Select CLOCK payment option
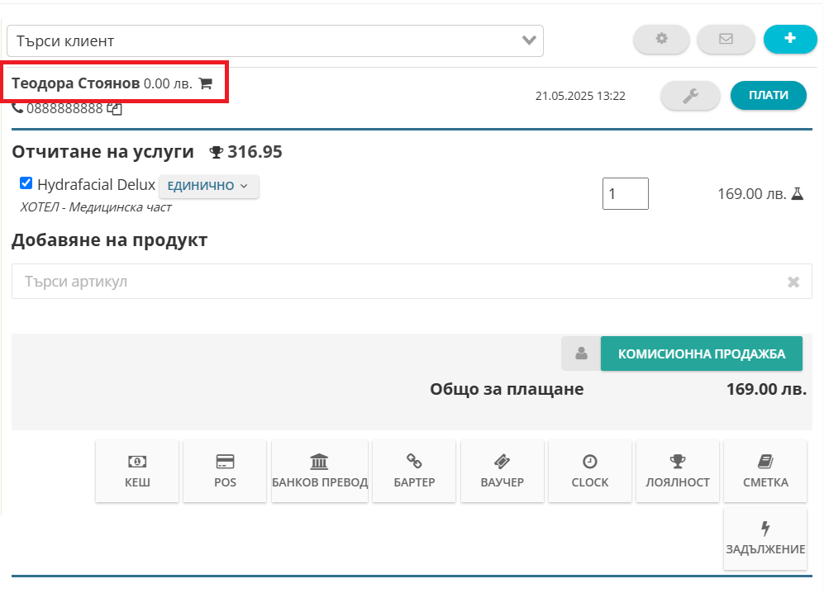The width and height of the screenshot is (824, 593). pos(590,471)
